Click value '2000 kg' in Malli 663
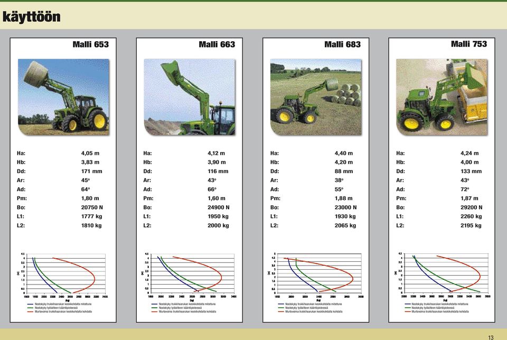 tap(218, 225)
